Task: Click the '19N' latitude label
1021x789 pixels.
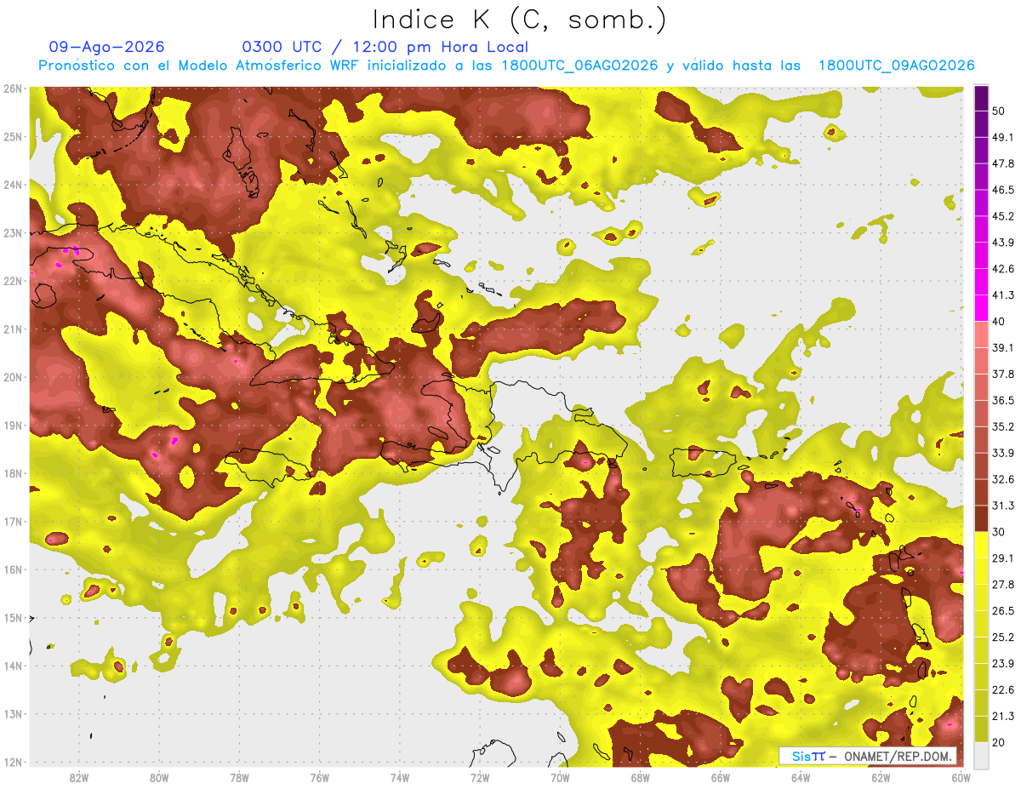Action: 13,425
